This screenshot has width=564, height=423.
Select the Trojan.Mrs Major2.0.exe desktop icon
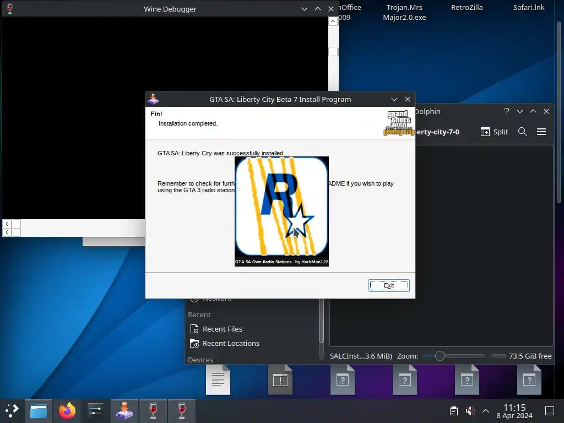tap(404, 12)
